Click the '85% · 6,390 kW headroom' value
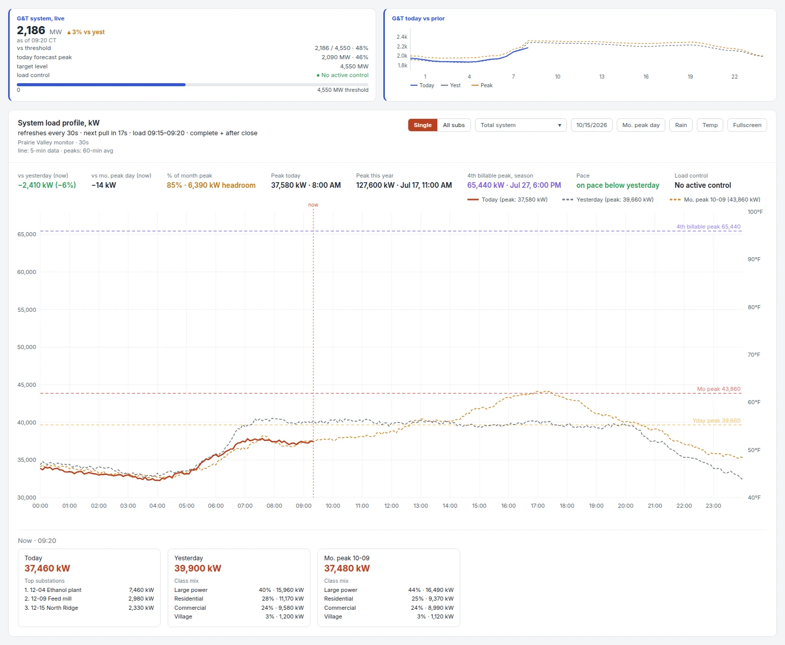The image size is (785, 645). (x=212, y=185)
